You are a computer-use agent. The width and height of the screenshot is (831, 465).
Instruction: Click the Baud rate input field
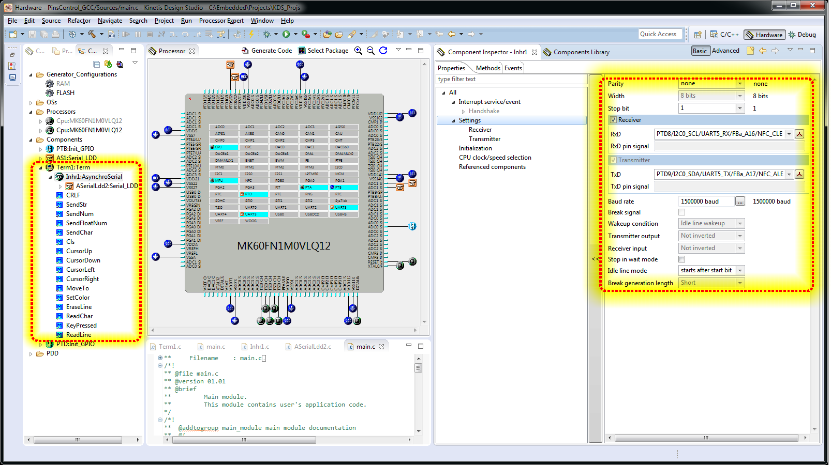click(705, 202)
